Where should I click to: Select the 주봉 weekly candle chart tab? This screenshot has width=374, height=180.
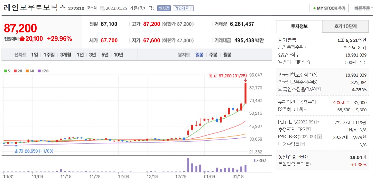(213, 55)
